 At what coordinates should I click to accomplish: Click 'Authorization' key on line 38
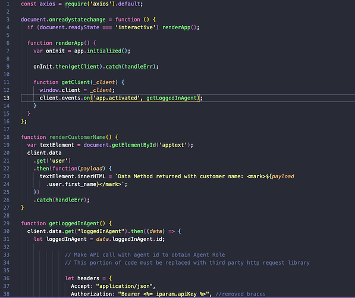pyautogui.click(x=92, y=294)
